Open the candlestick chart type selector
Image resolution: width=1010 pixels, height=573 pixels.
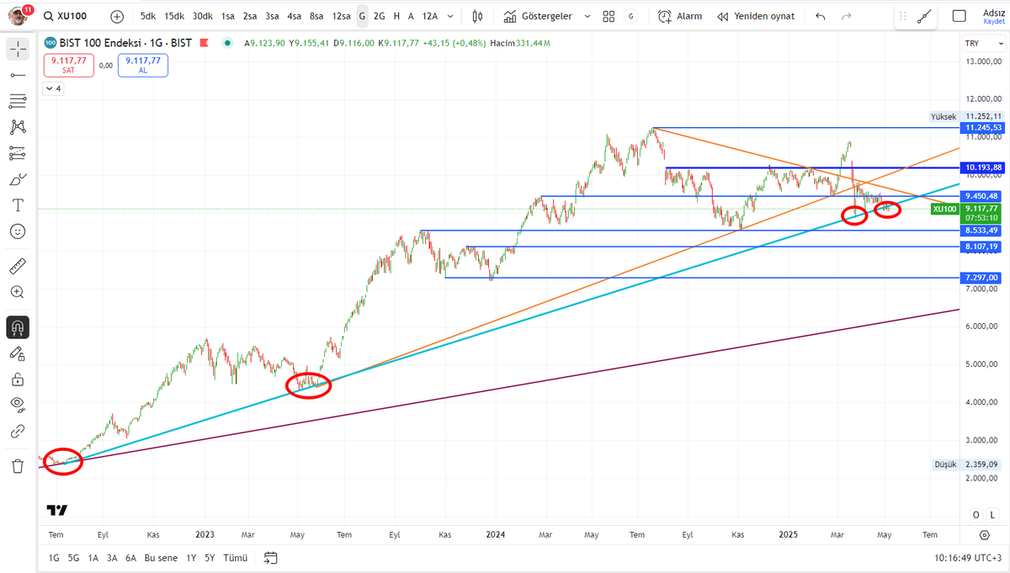click(478, 16)
